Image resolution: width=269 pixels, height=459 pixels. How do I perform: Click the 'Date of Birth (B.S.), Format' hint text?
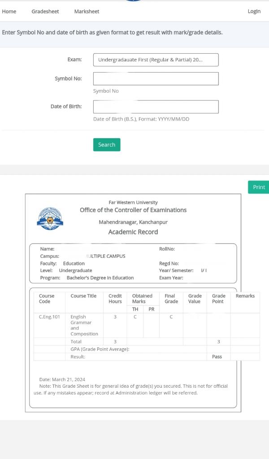141,119
